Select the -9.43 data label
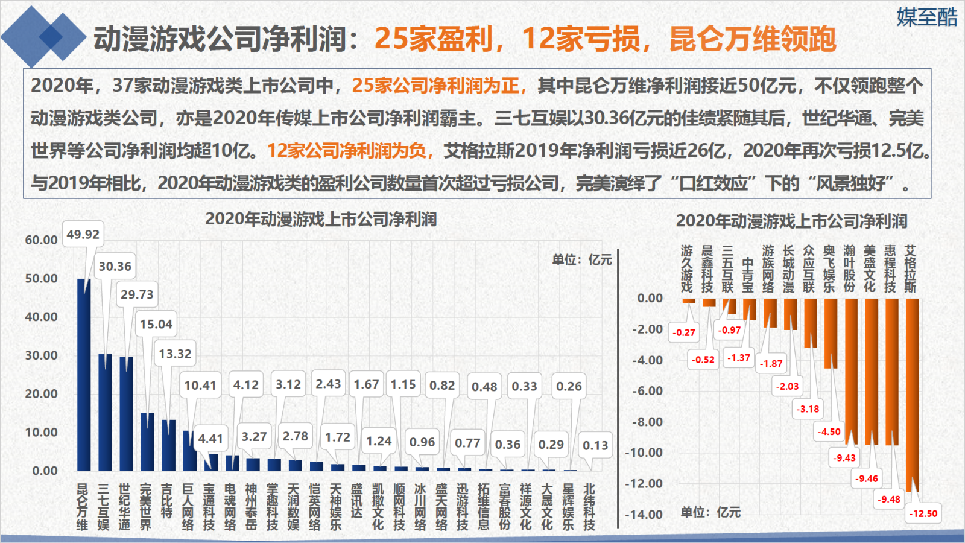 [x=844, y=458]
